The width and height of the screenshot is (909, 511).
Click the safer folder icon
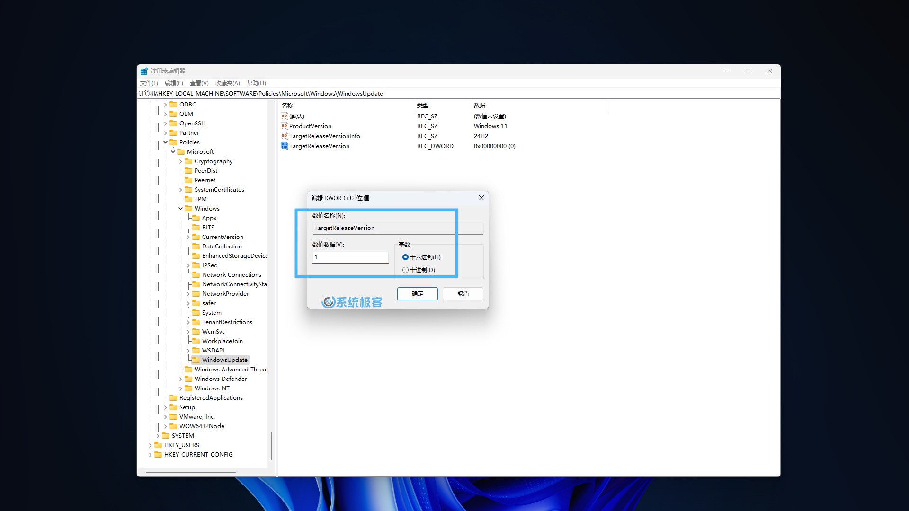click(196, 303)
